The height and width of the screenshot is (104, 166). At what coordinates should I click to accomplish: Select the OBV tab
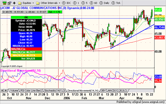point(103,91)
